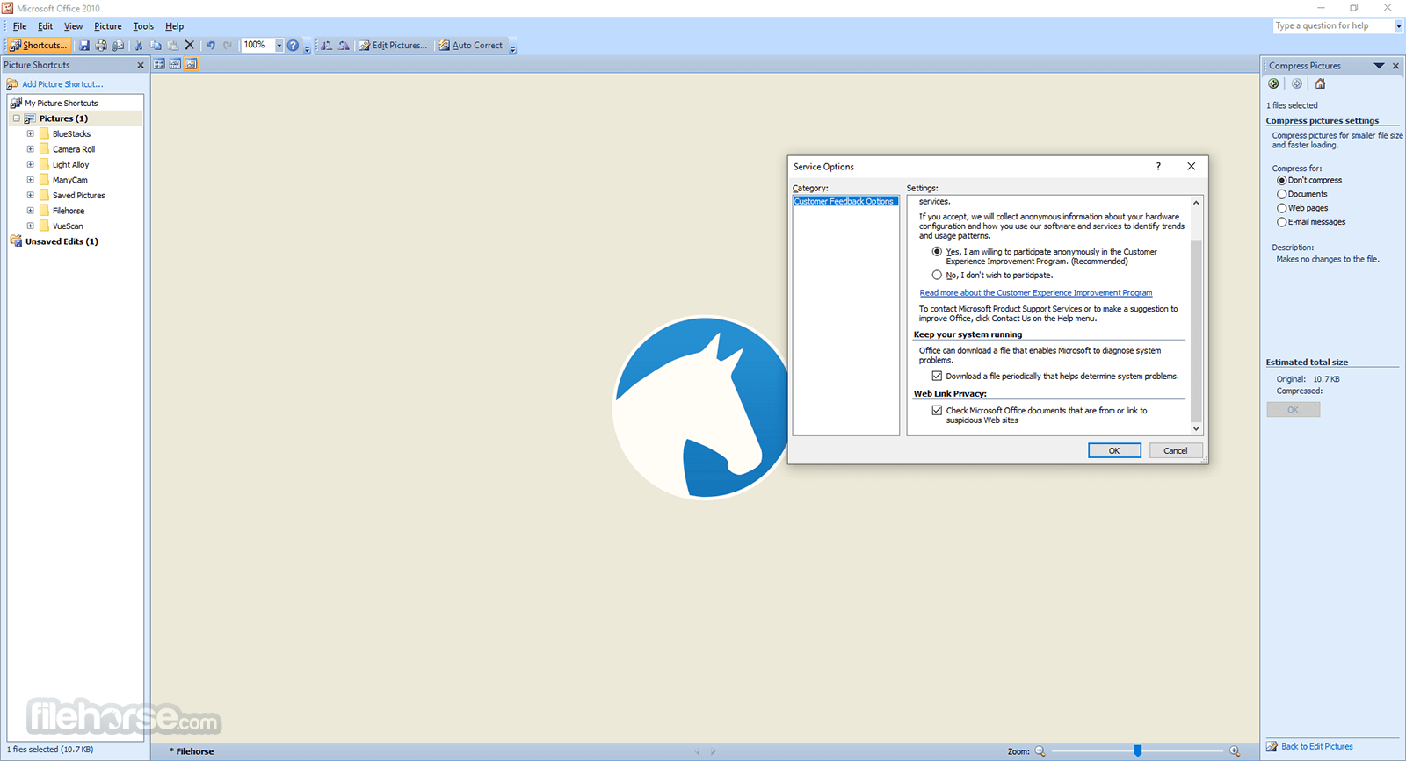
Task: Open the File menu
Action: click(x=19, y=26)
